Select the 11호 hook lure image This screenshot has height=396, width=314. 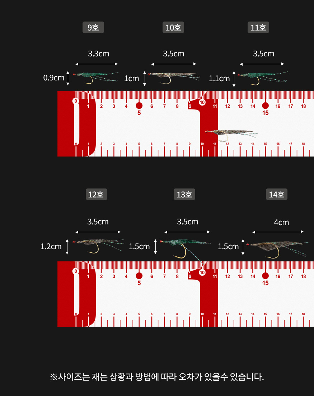(x=263, y=78)
